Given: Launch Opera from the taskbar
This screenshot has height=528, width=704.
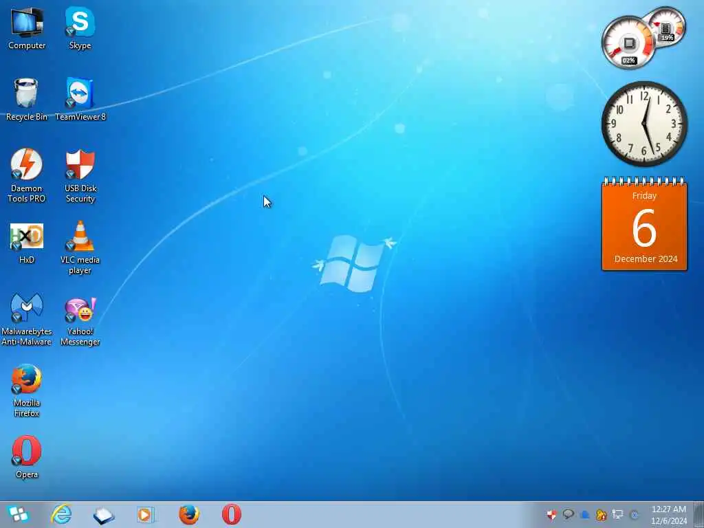Looking at the screenshot, I should point(232,514).
